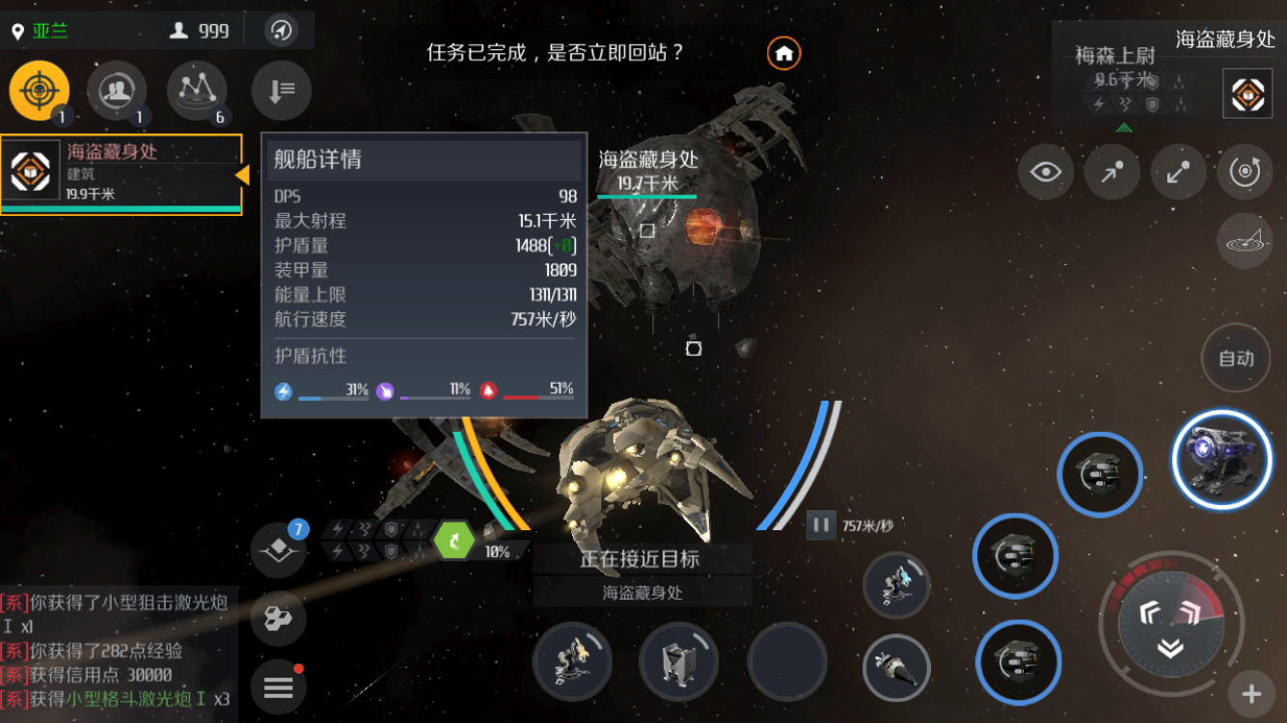
Task: Select the orange target crosshair tab
Action: tap(39, 91)
